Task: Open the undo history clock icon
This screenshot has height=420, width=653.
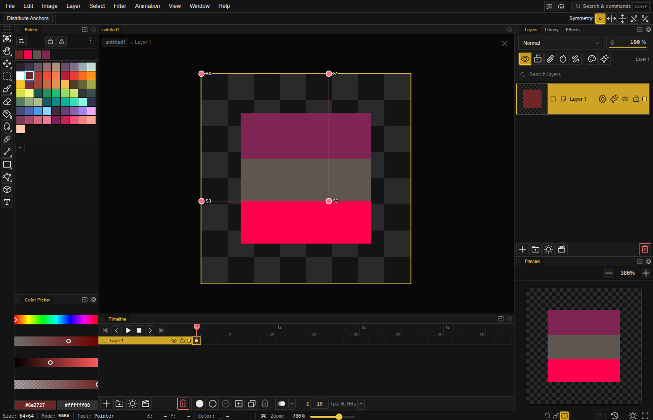Action: (x=615, y=416)
